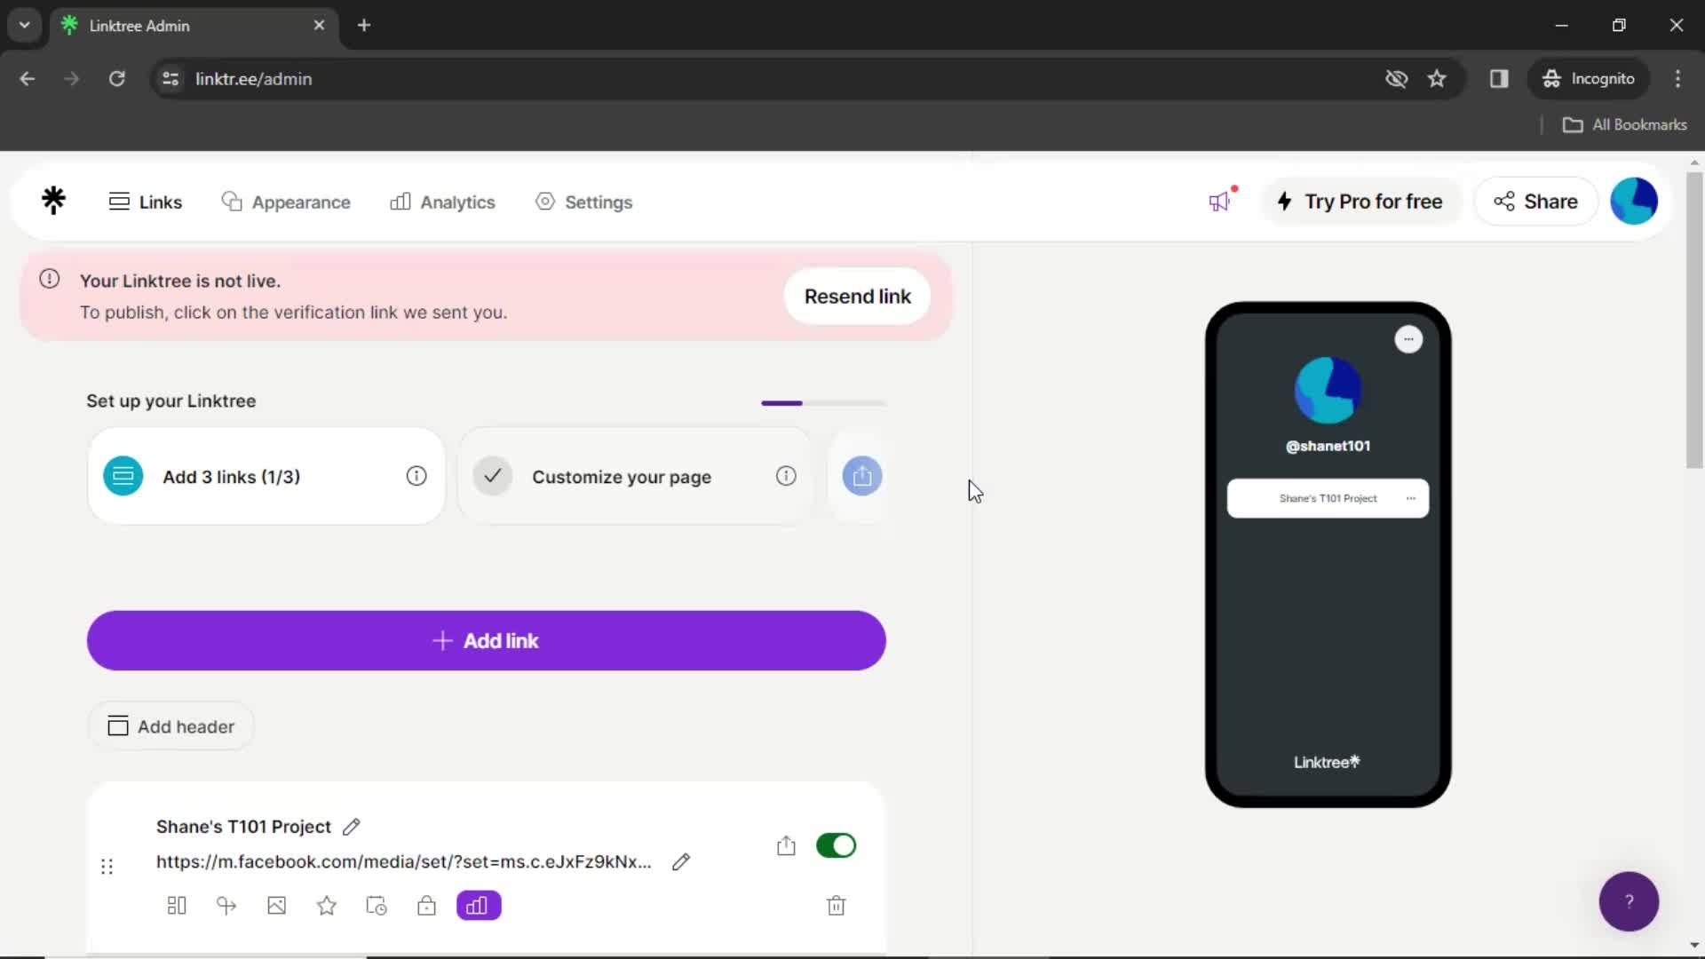The image size is (1705, 959).
Task: Click the Resend link button
Action: (x=856, y=296)
